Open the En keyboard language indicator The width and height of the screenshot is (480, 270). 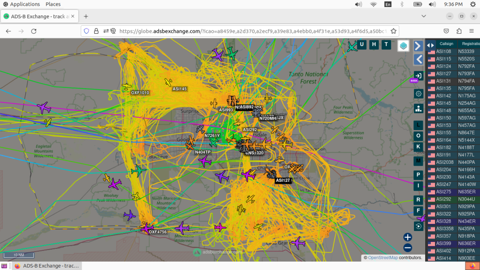[x=388, y=4]
